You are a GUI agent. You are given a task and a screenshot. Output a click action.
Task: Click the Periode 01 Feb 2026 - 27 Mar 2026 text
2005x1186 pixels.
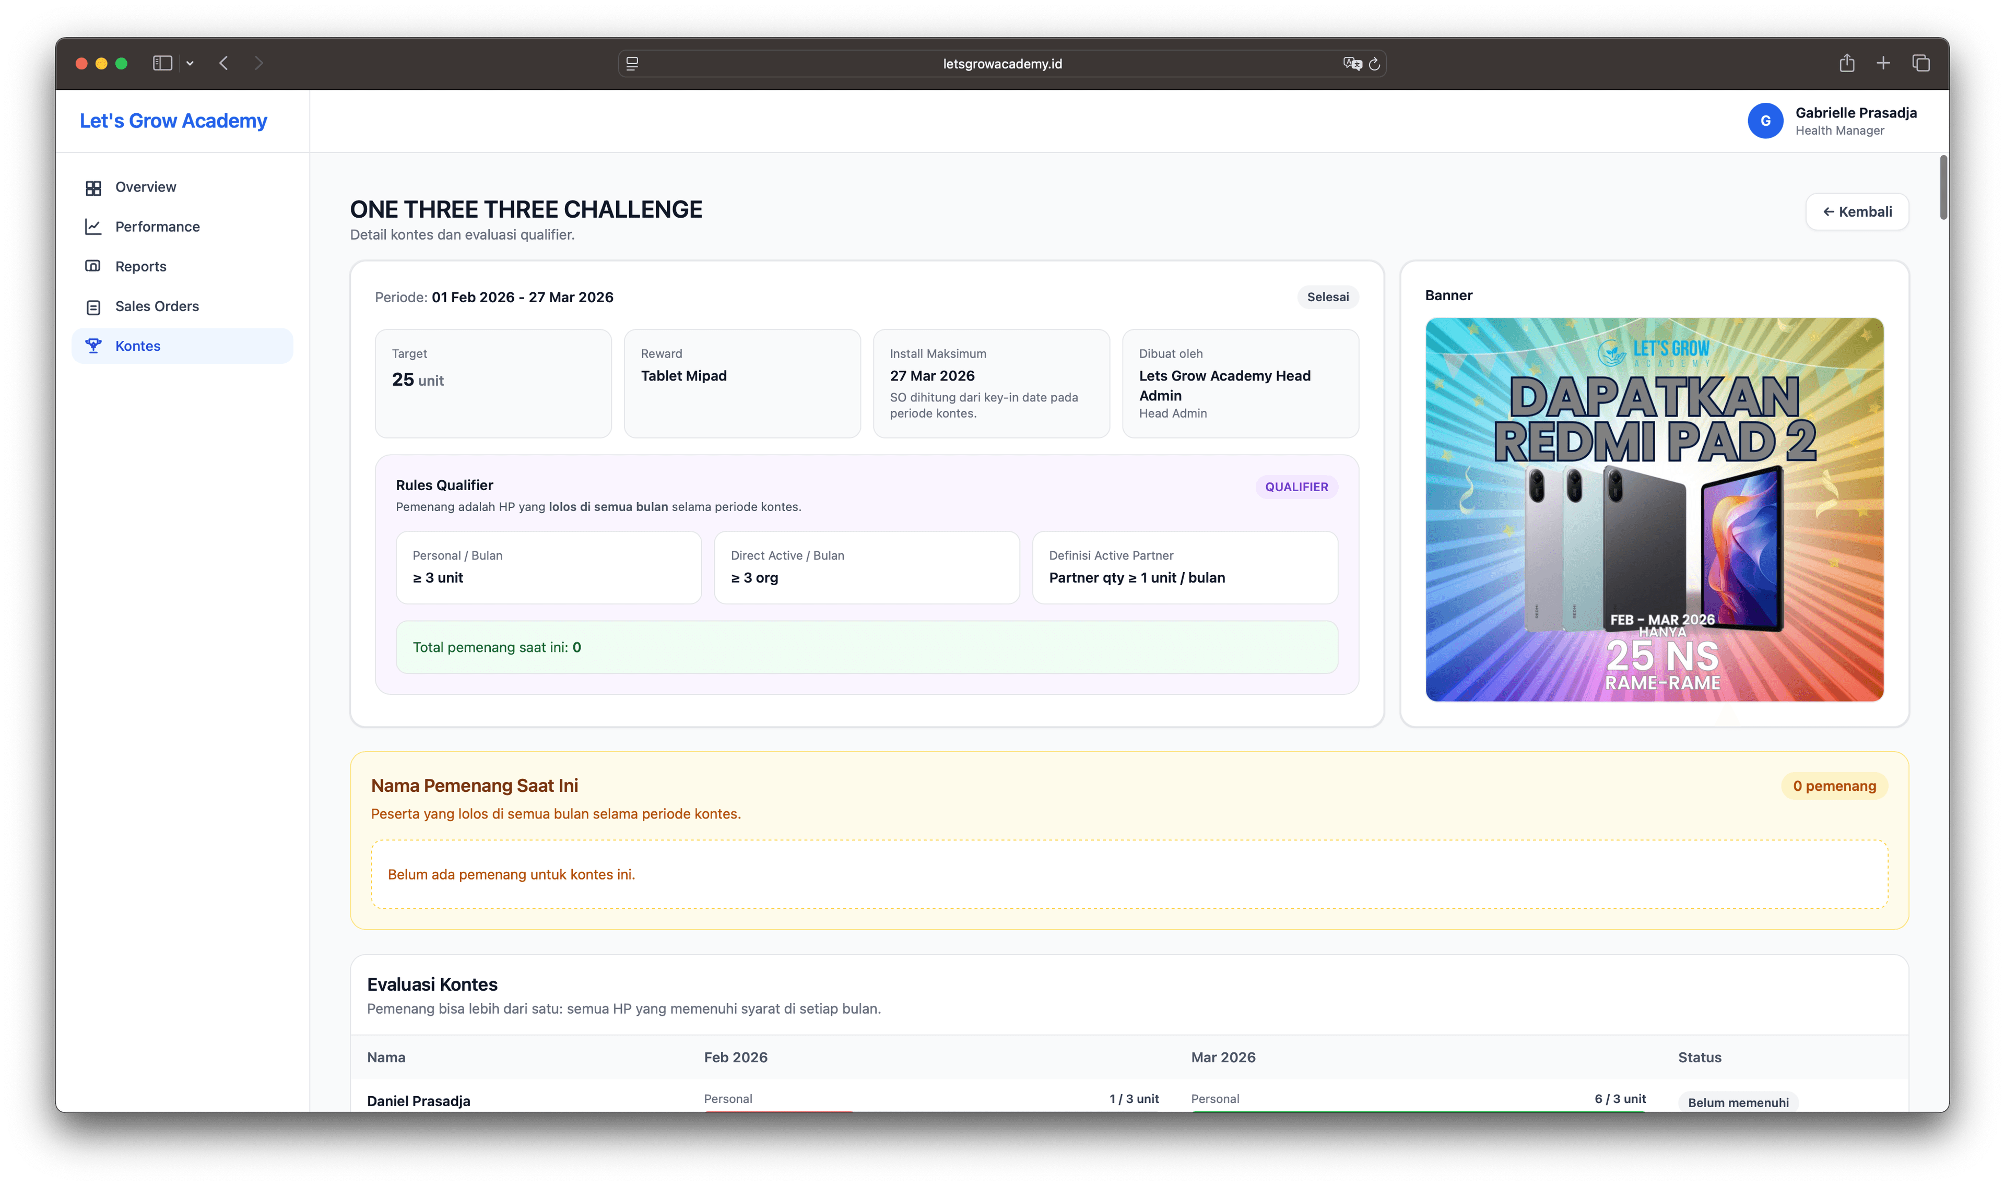tap(494, 298)
